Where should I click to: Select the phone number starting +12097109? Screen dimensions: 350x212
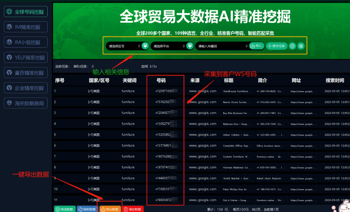tap(166, 91)
